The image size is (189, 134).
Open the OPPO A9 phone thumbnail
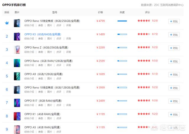(x=17, y=76)
